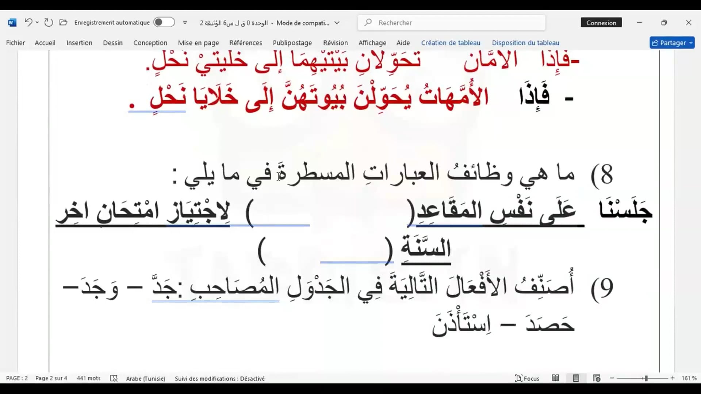
Task: Click the Connexion button
Action: pos(601,23)
